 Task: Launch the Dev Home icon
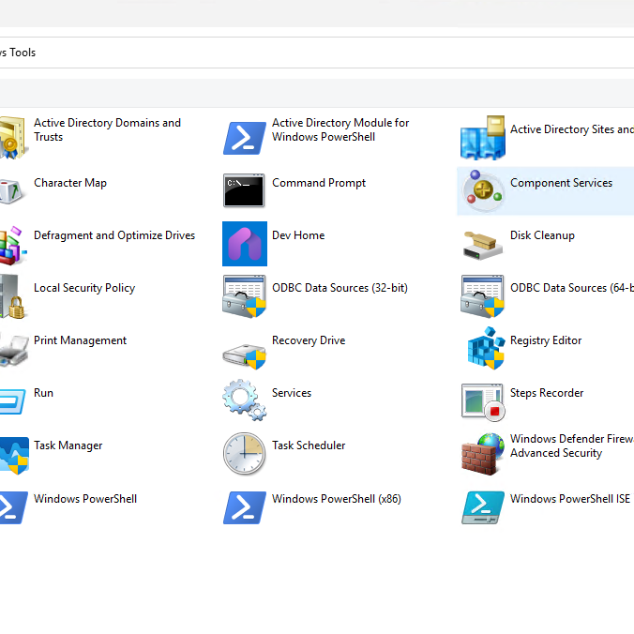coord(245,244)
